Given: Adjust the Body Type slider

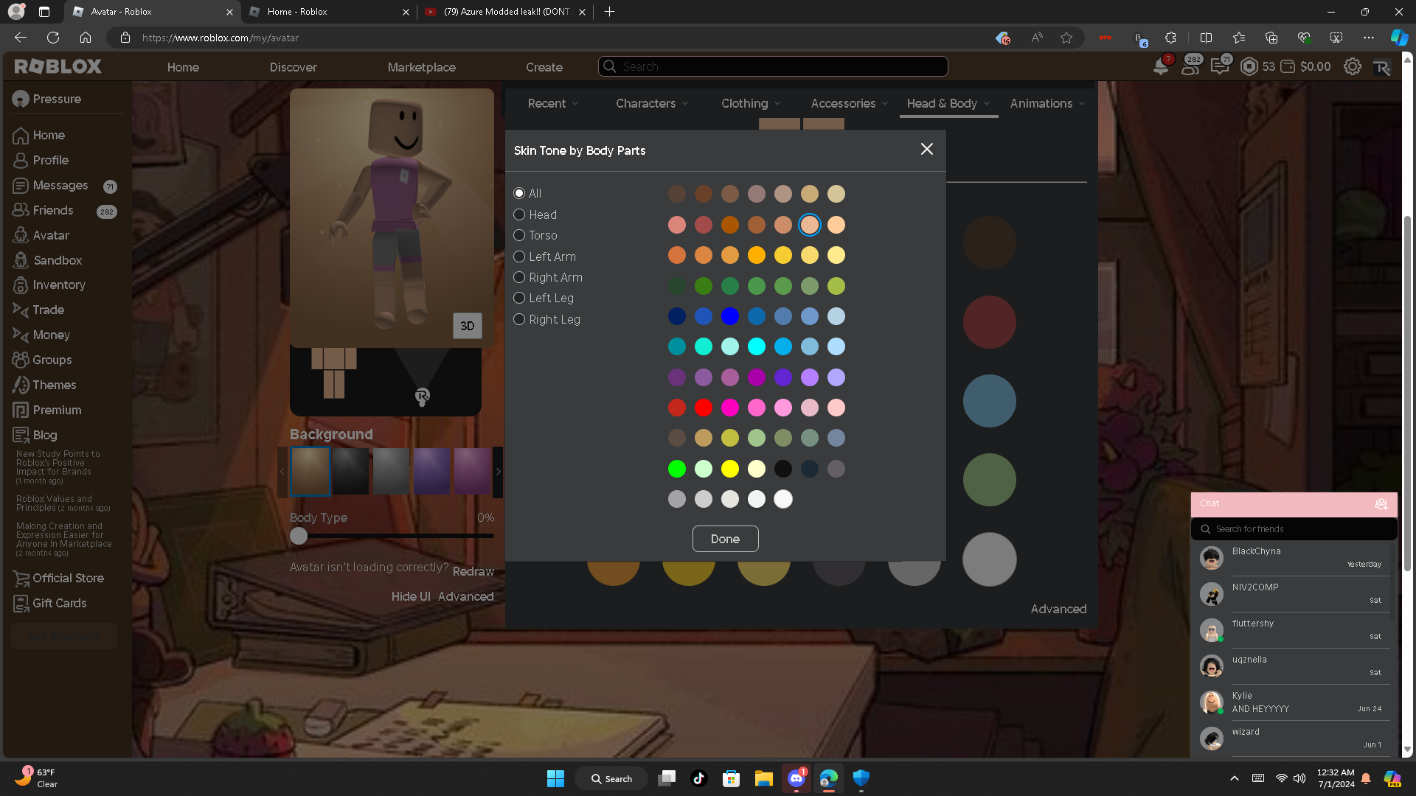Looking at the screenshot, I should coord(299,536).
